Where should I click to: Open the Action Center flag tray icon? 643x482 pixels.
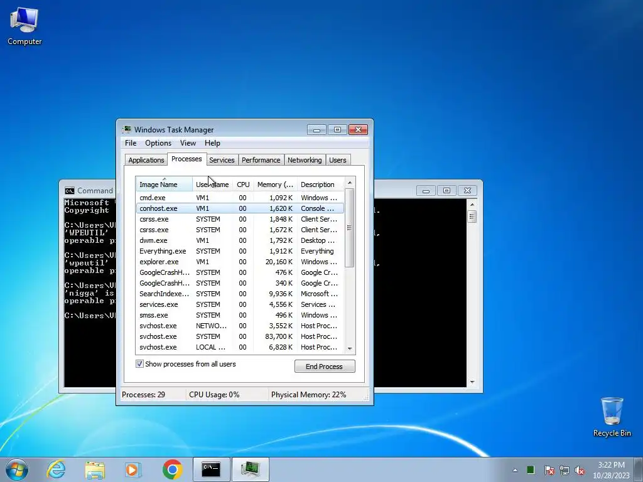click(x=549, y=470)
